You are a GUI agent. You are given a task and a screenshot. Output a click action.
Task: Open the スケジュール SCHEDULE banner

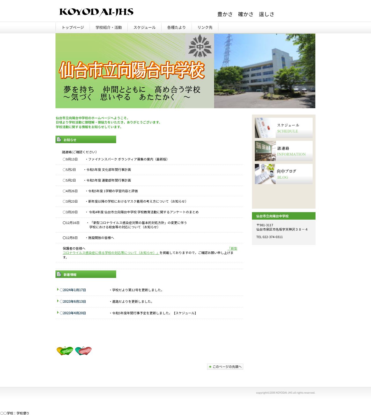tap(284, 128)
